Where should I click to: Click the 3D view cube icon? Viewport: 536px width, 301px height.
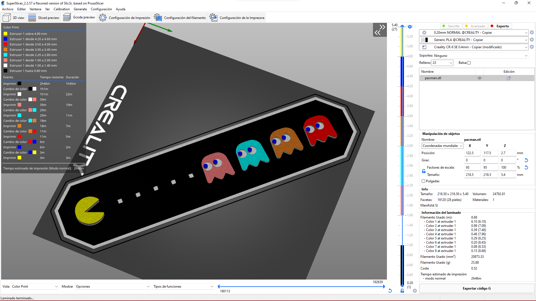[6, 18]
